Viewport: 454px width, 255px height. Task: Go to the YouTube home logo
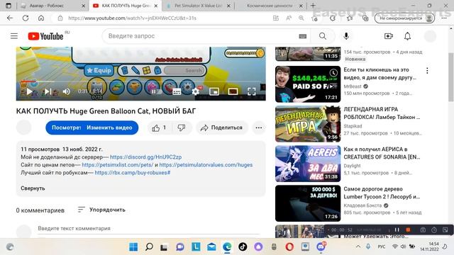pyautogui.click(x=45, y=36)
